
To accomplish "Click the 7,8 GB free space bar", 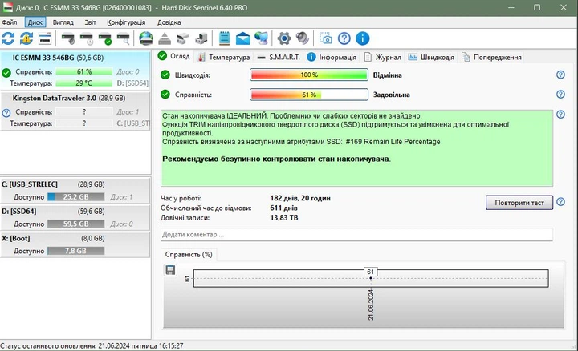I will click(76, 251).
